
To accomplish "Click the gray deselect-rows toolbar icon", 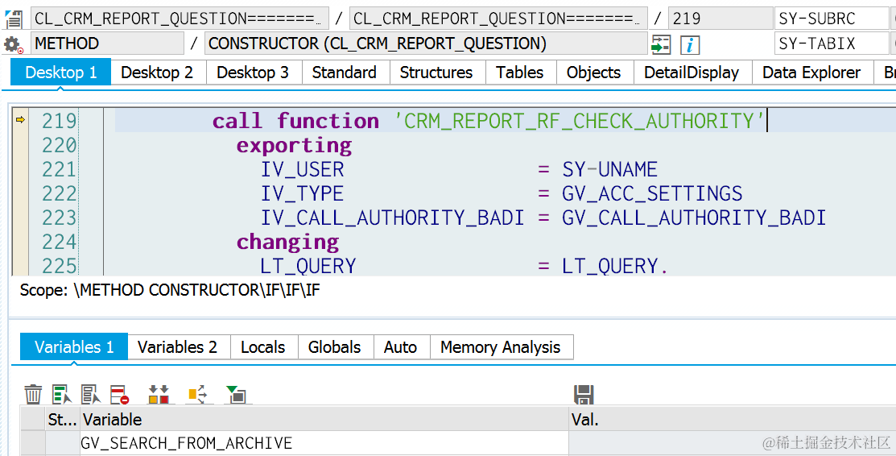I will pos(91,395).
